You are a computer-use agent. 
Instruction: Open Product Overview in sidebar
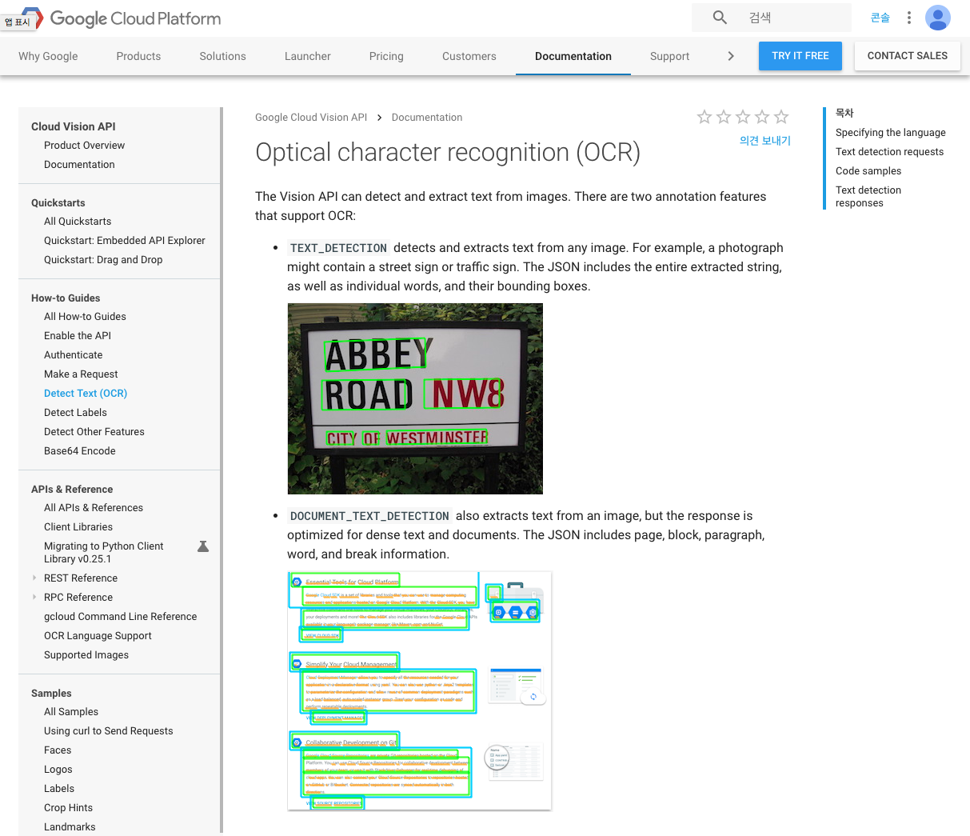(x=85, y=146)
